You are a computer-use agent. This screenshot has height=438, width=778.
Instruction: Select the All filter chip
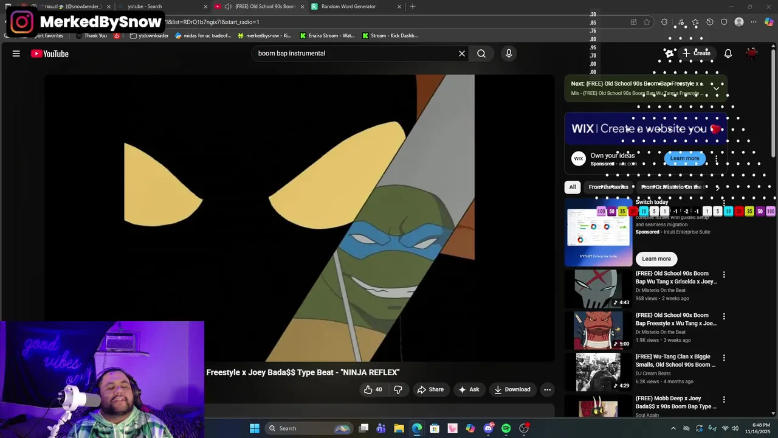573,187
